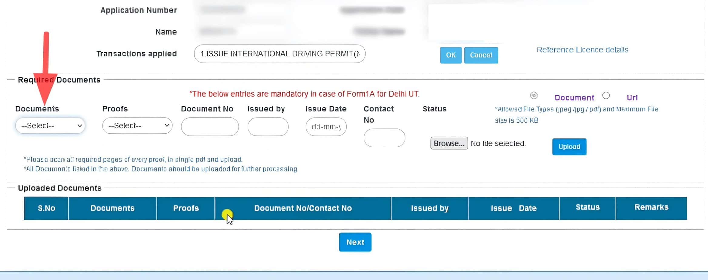Click the Issue Date field
708x280 pixels.
[x=326, y=127]
